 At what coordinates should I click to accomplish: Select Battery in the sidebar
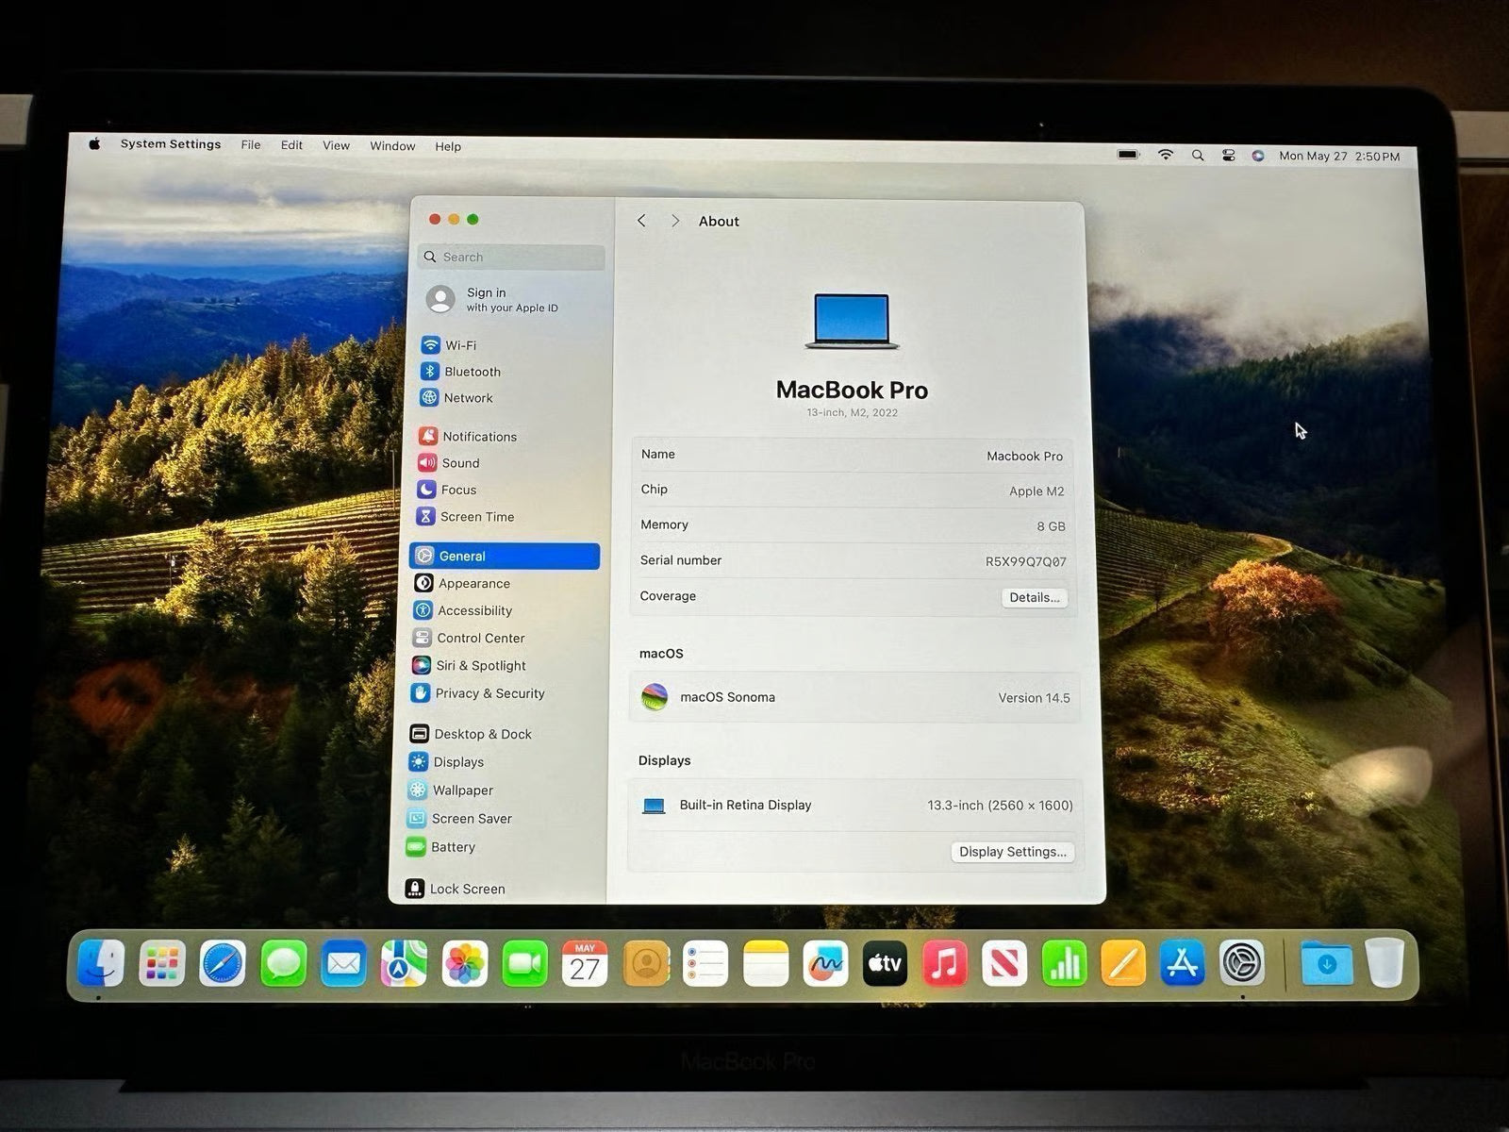coord(453,847)
